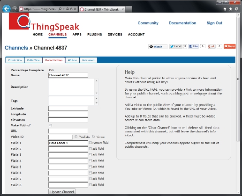
Task: Open the PLUGINS menu item
Action: [x=95, y=35]
